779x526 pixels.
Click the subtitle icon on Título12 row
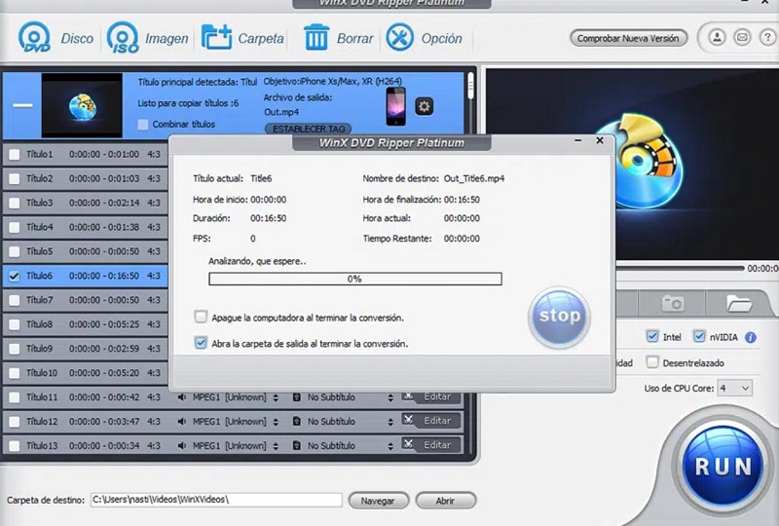tap(297, 421)
